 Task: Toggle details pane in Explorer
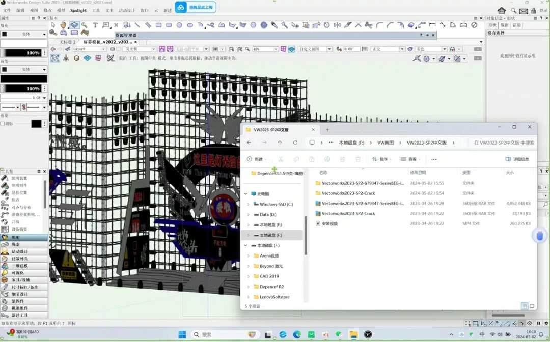517,159
